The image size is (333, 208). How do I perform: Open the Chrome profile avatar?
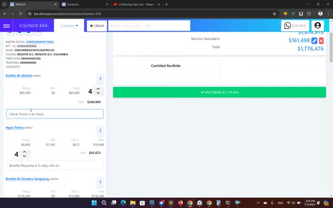click(x=321, y=14)
